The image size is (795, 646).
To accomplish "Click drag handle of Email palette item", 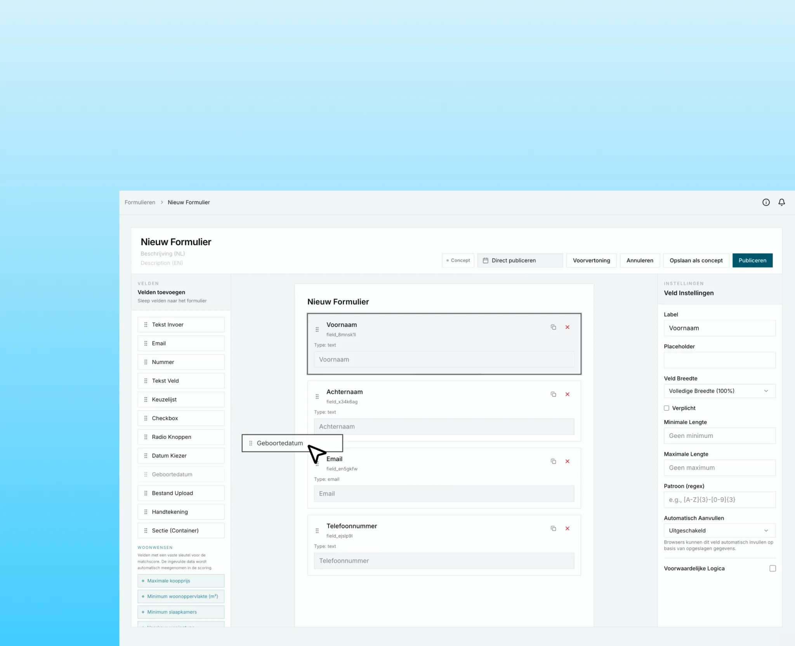I will click(x=146, y=343).
